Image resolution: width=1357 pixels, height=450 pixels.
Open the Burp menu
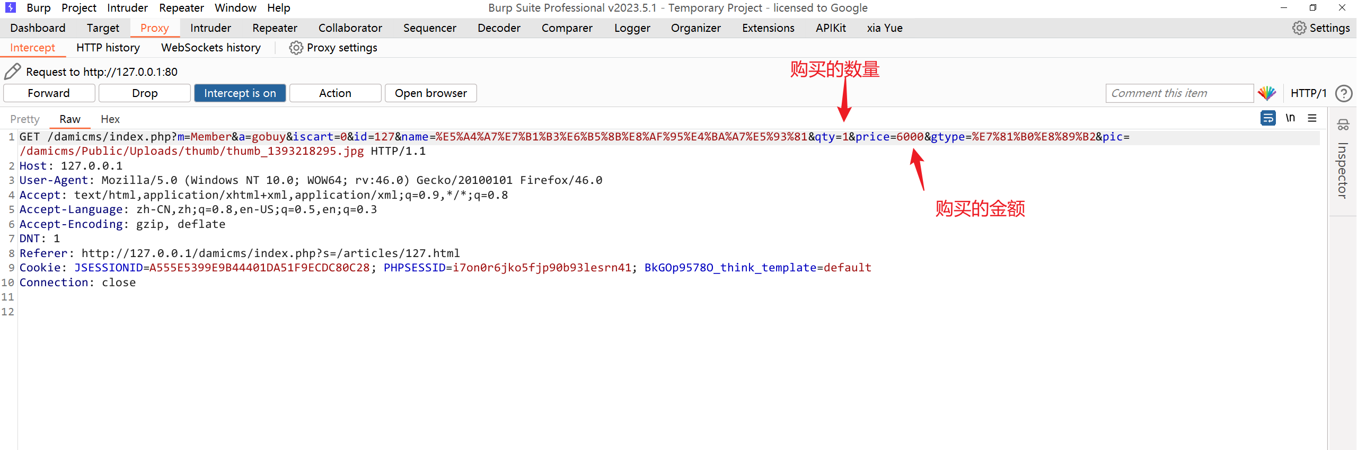(39, 8)
